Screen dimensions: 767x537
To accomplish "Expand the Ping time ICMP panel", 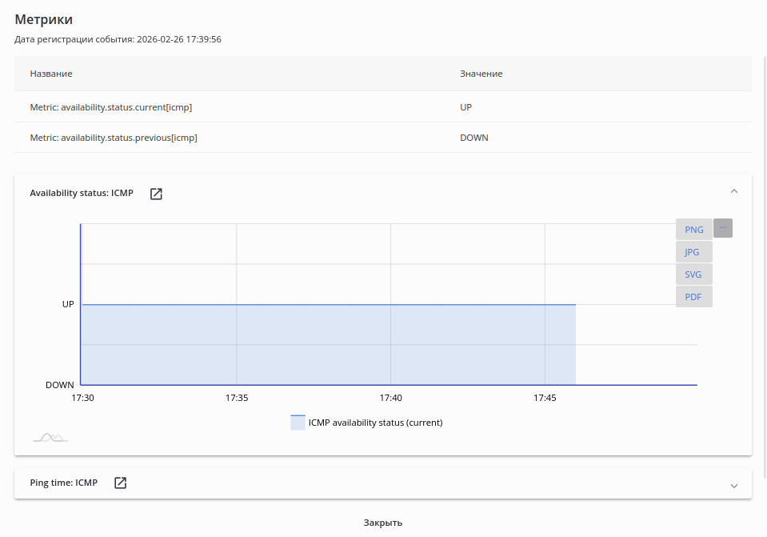I will [734, 485].
